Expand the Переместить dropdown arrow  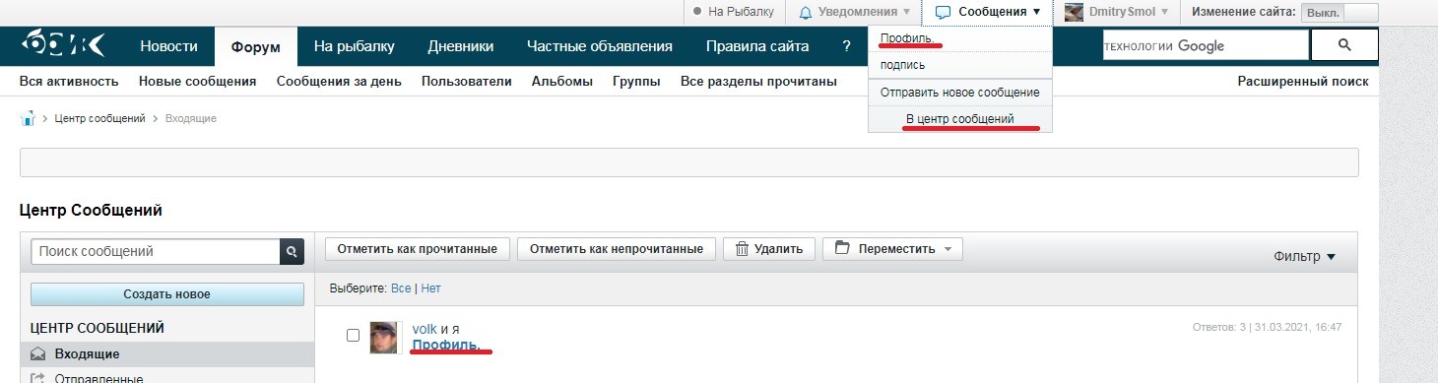point(948,249)
